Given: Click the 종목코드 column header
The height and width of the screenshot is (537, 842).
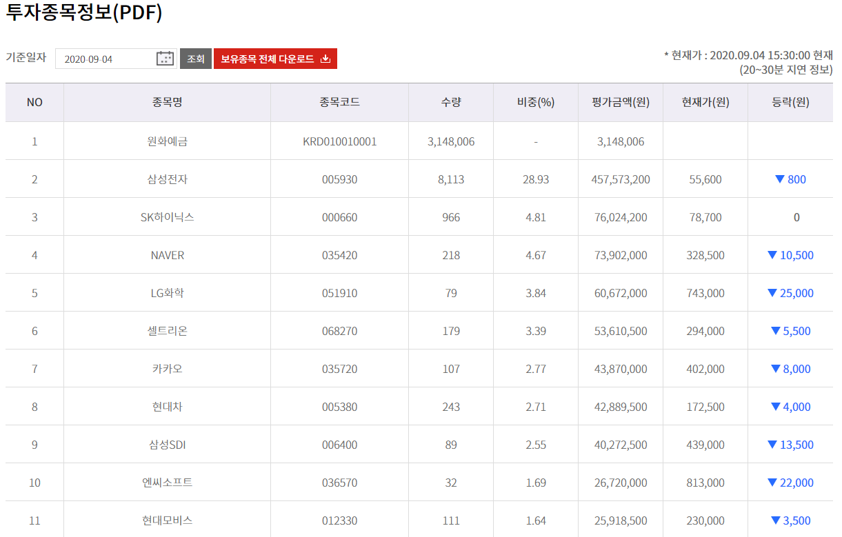Looking at the screenshot, I should click(x=339, y=102).
